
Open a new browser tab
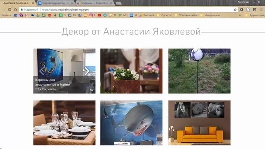118,3
